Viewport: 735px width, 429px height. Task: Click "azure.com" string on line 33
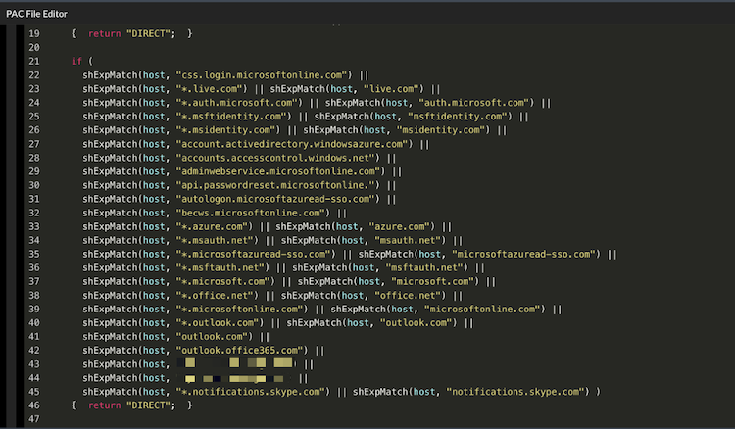tap(402, 226)
